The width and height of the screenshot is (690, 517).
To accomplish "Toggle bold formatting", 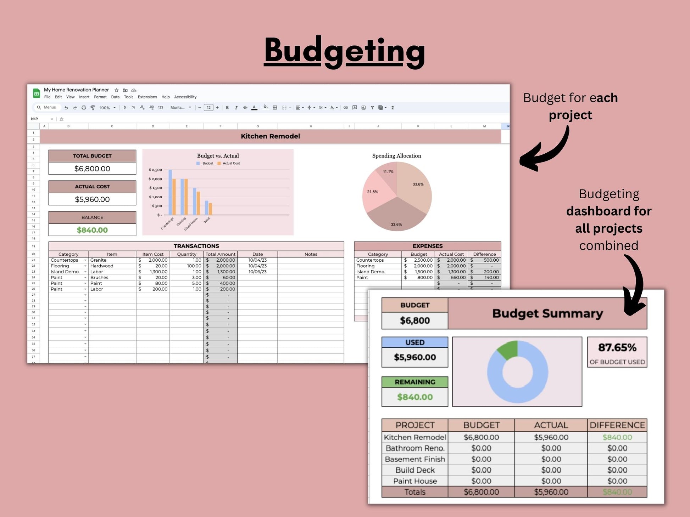I will tap(227, 108).
